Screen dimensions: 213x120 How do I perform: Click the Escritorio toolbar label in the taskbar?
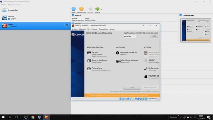click(173, 117)
